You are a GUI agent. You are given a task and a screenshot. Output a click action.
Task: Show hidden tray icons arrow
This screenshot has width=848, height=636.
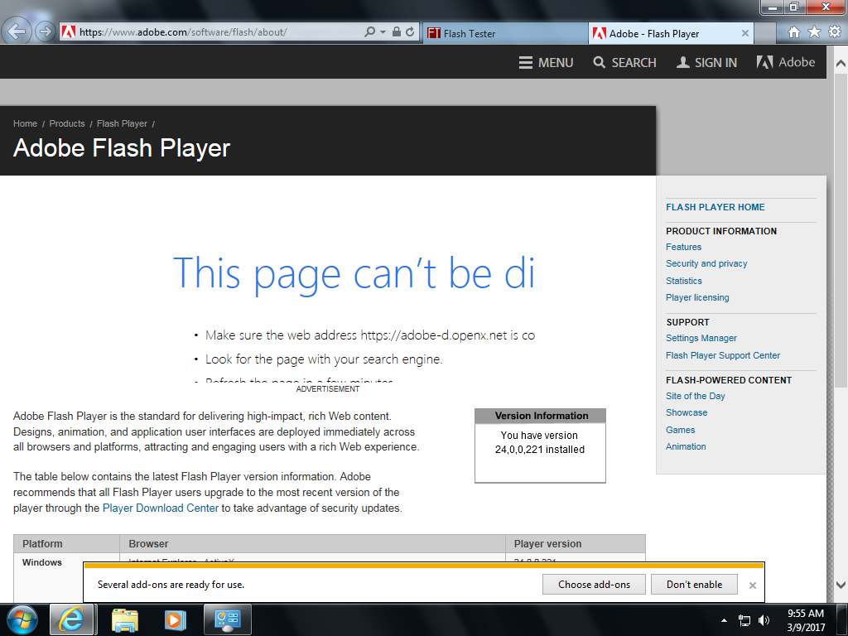[724, 620]
